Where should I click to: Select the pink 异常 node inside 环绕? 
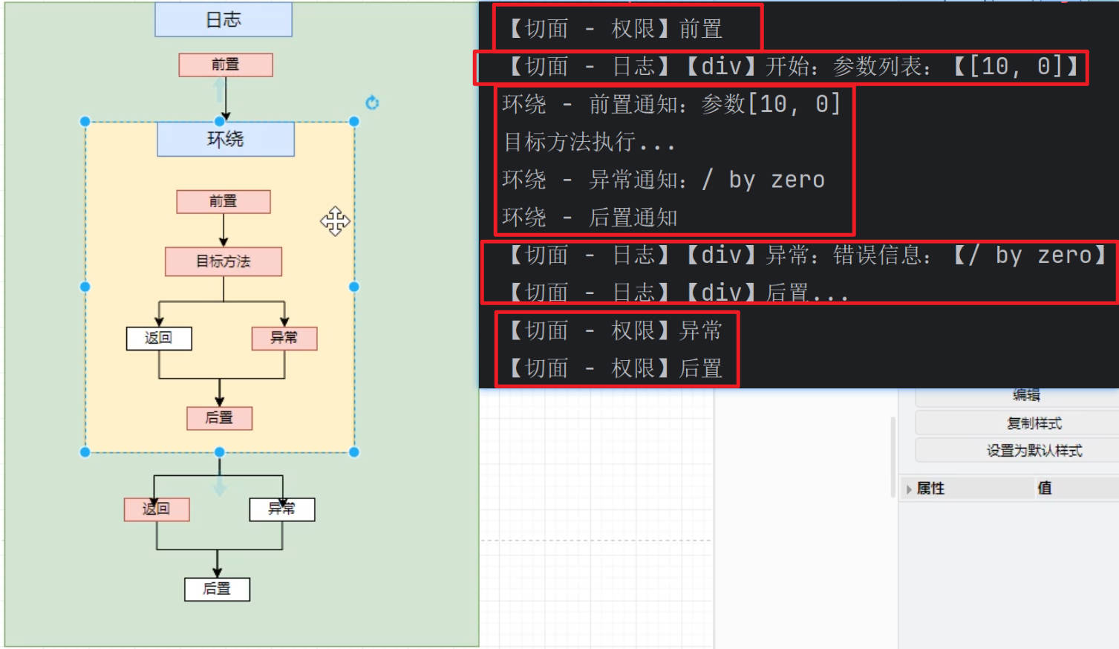tap(284, 338)
